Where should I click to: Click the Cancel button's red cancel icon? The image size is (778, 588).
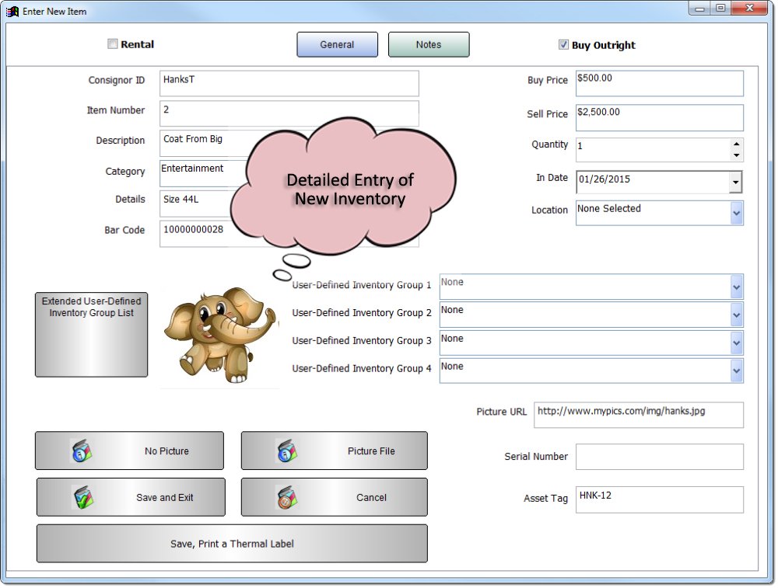tap(287, 497)
